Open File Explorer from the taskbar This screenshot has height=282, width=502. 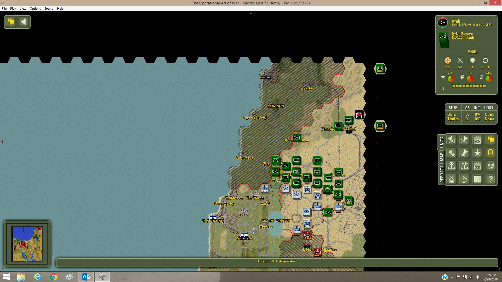(21, 277)
